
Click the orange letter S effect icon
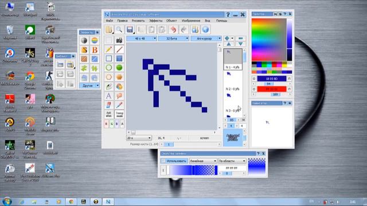pyautogui.click(x=84, y=50)
